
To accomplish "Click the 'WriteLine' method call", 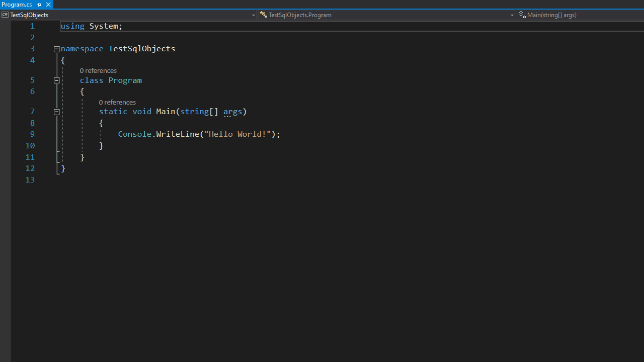I will click(178, 134).
